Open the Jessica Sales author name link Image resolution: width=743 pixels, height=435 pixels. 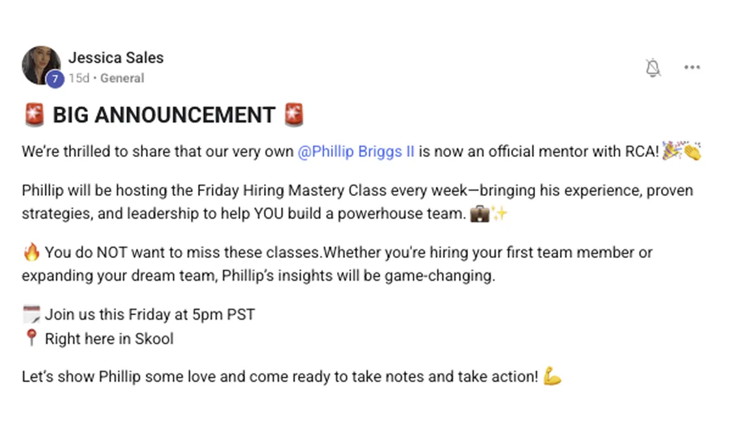tap(116, 57)
